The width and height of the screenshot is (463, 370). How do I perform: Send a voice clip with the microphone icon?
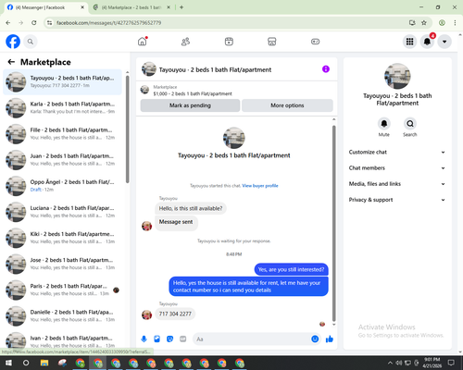[144, 339]
